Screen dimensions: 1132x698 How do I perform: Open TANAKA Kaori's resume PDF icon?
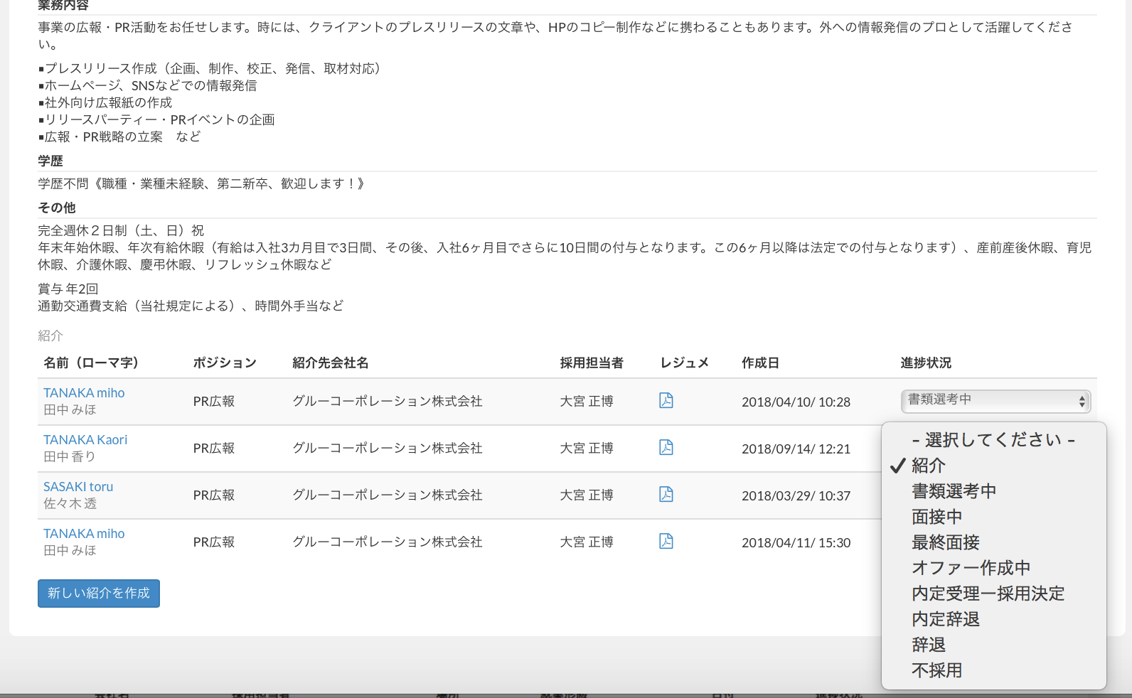[x=666, y=448]
